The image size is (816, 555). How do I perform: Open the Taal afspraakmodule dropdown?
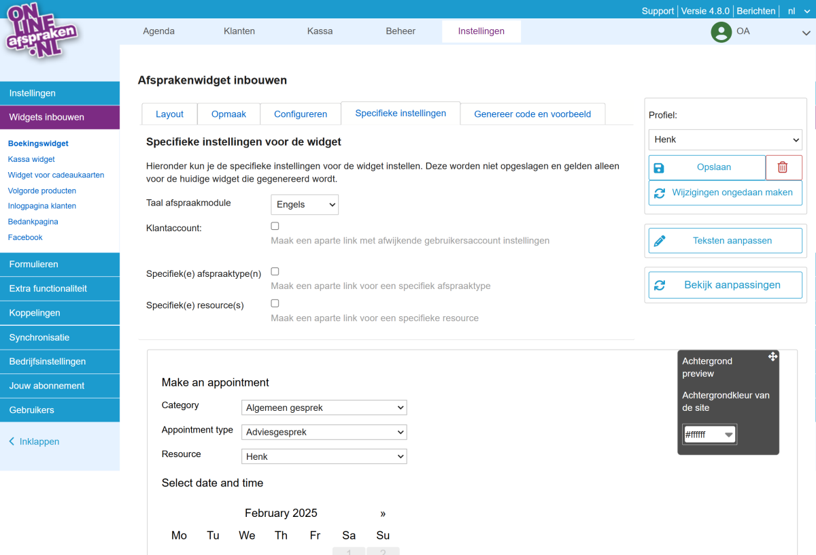click(305, 205)
